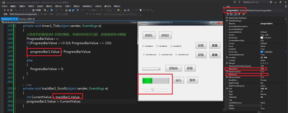
Task: Click the 运行 button
Action: coord(179,80)
